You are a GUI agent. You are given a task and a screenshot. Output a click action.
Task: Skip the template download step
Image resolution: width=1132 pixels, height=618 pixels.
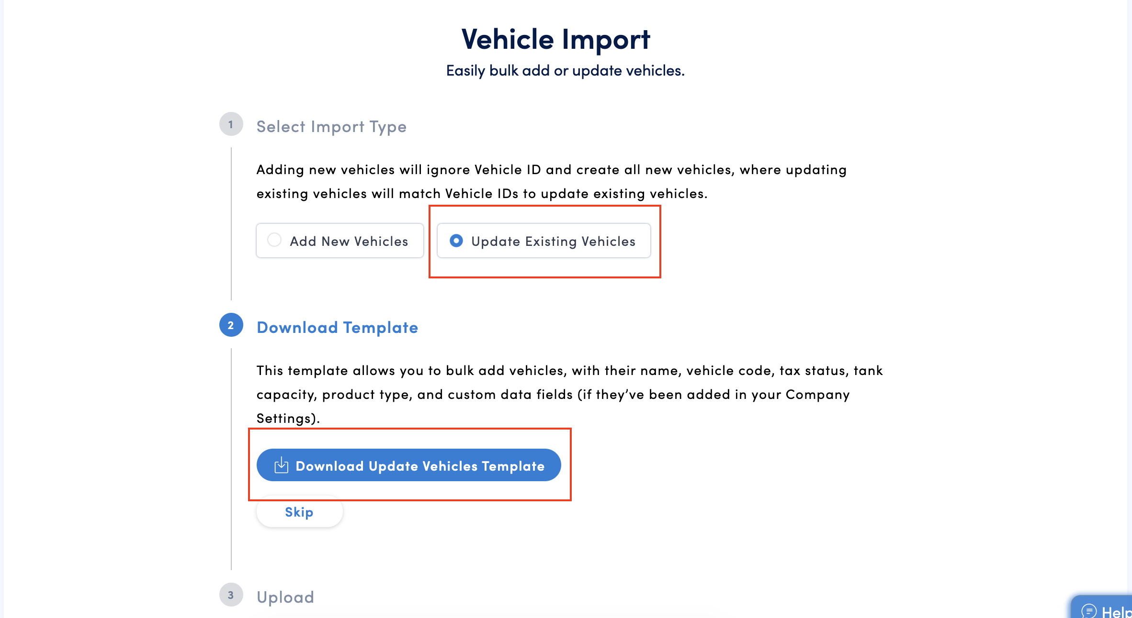point(299,512)
